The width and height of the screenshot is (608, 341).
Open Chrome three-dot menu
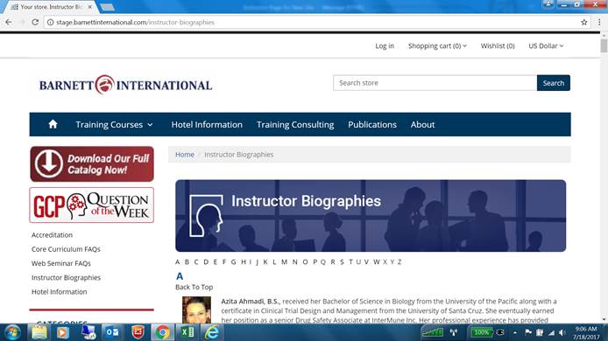click(599, 22)
